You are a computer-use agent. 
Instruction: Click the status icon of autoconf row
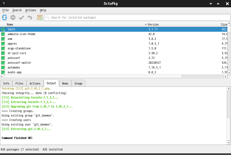[3, 58]
